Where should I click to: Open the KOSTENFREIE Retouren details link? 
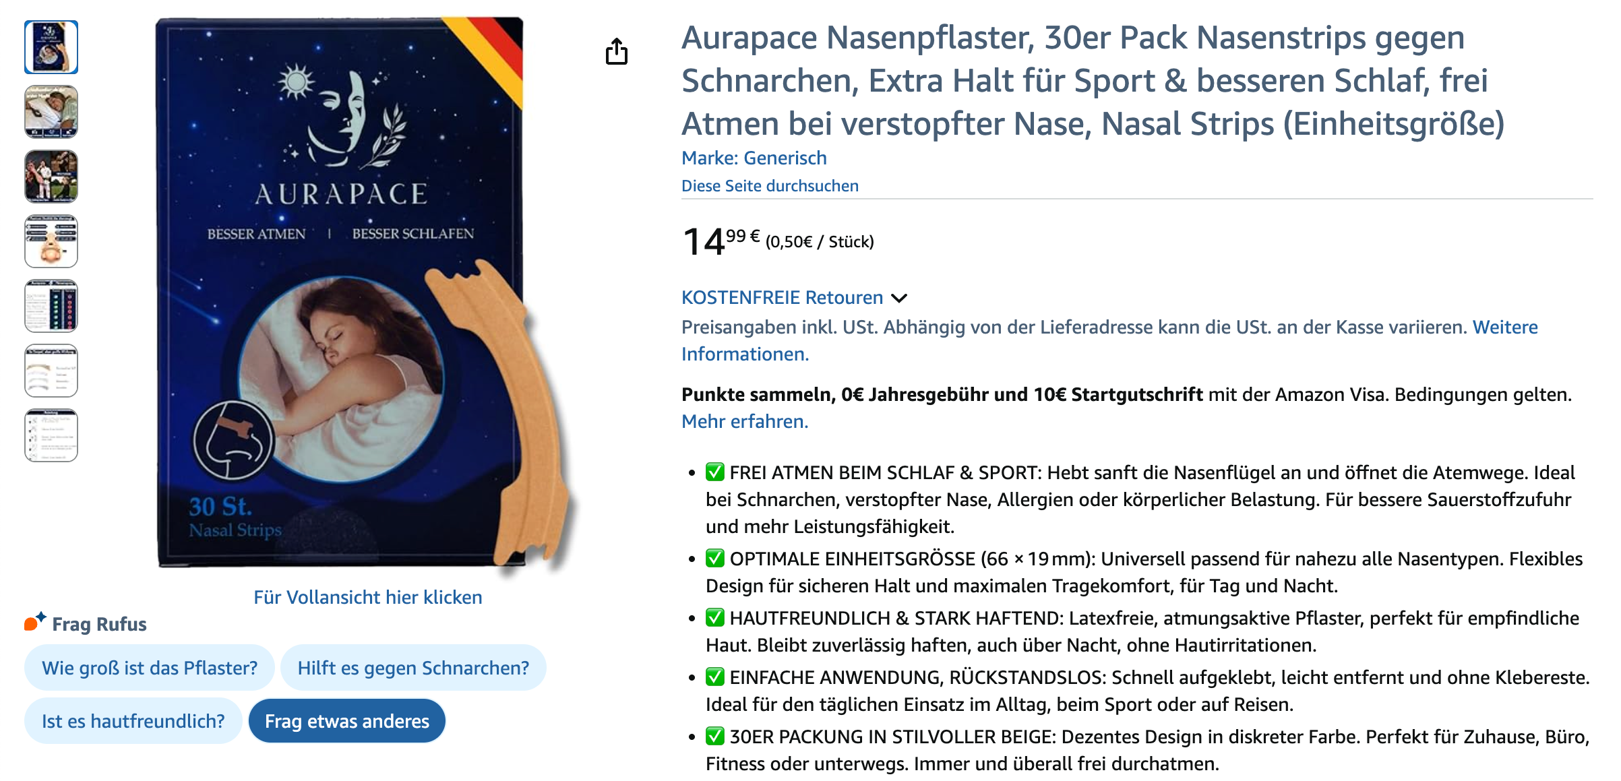[782, 298]
